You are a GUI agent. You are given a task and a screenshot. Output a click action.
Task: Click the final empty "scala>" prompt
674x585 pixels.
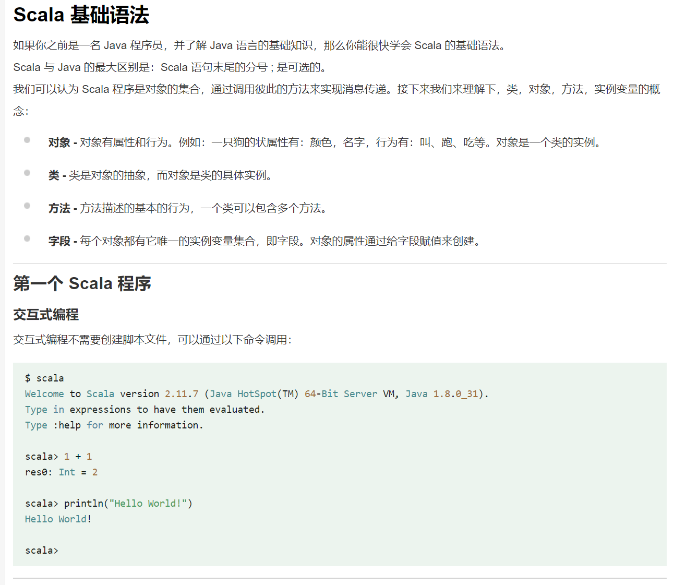coord(42,551)
